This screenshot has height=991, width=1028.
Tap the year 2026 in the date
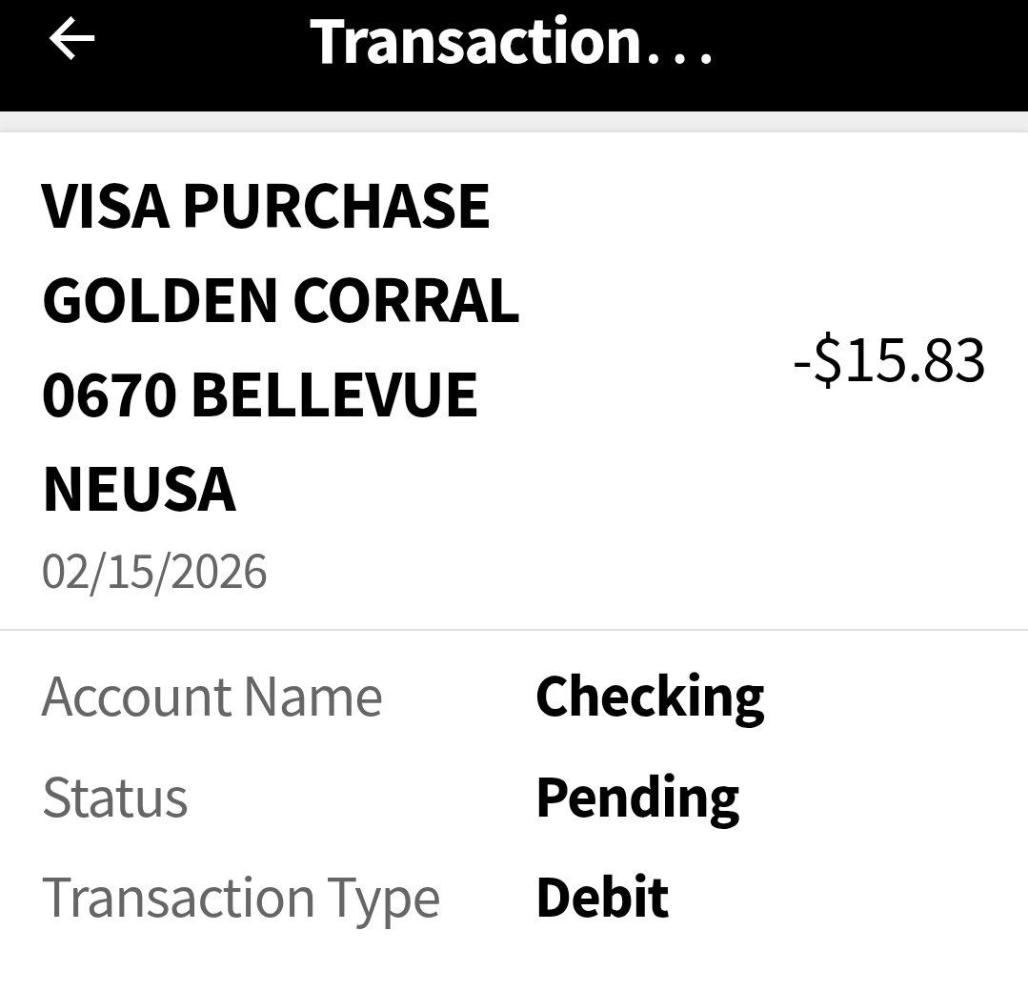228,572
